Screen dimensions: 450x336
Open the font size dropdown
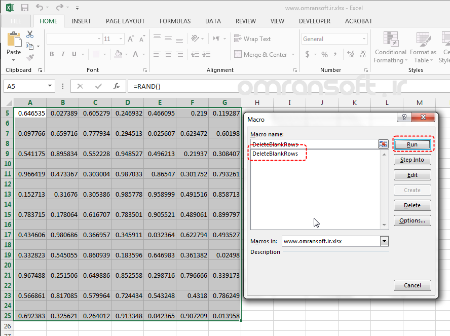(x=121, y=39)
